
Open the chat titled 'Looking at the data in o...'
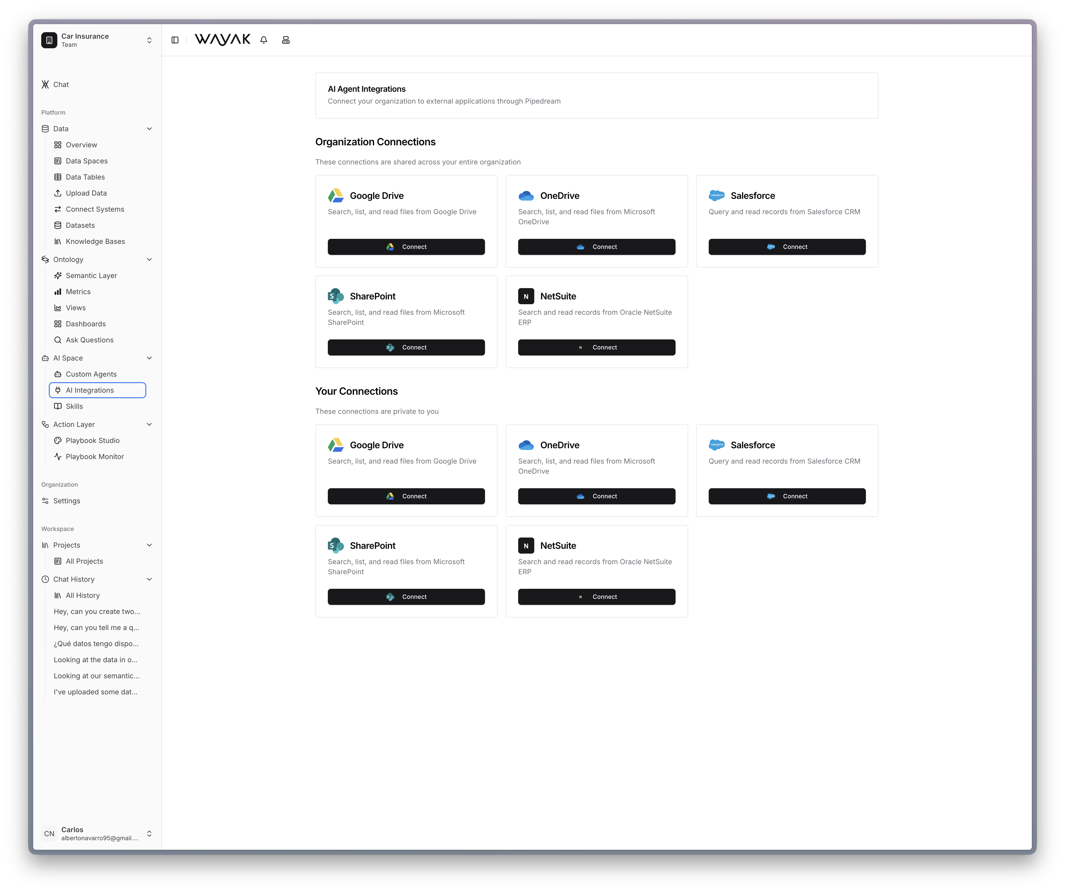tap(95, 659)
